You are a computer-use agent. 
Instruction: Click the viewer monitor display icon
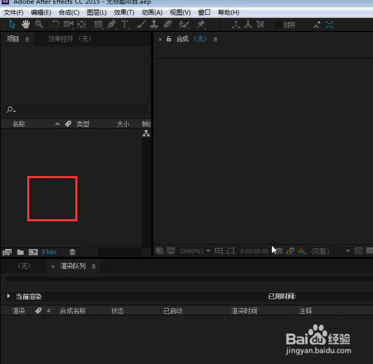point(171,251)
